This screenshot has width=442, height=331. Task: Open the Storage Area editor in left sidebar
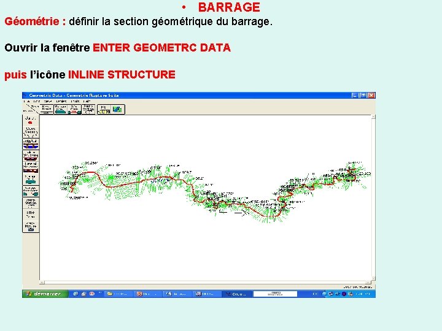pos(31,179)
